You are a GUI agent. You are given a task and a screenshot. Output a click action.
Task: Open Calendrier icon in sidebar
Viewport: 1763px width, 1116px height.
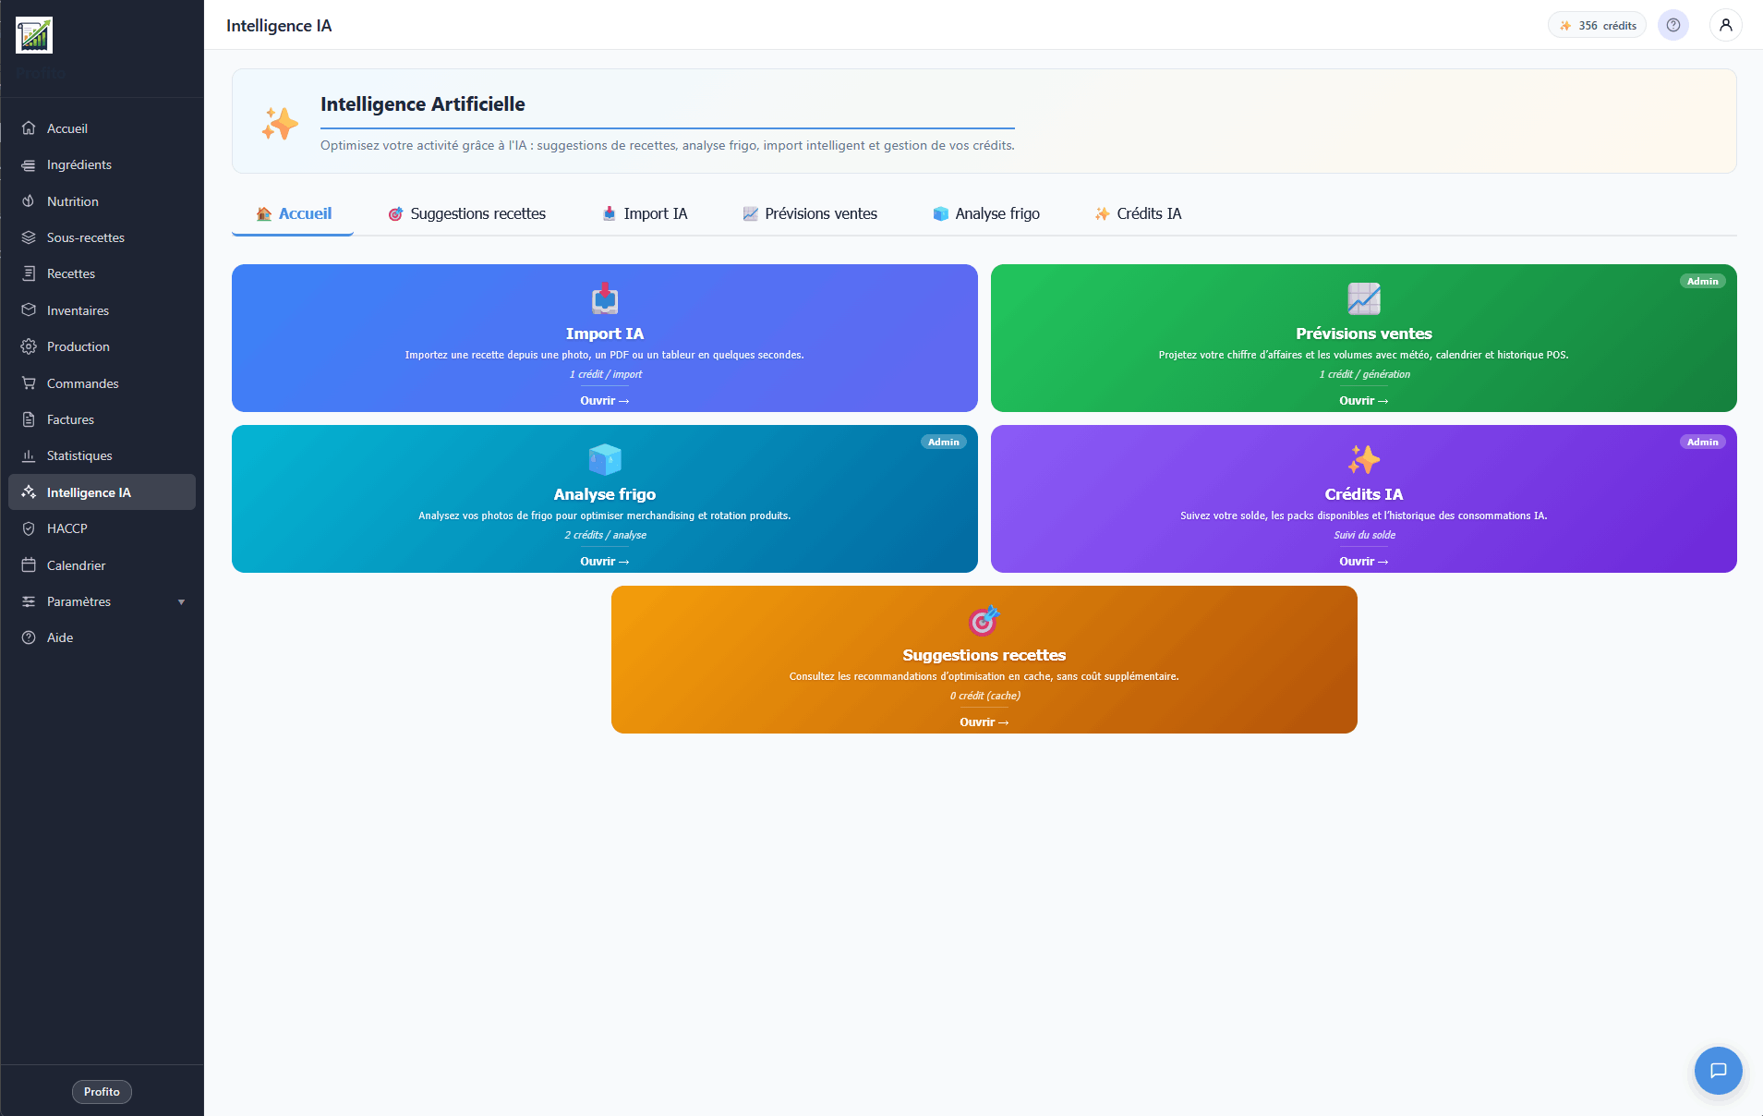29,564
